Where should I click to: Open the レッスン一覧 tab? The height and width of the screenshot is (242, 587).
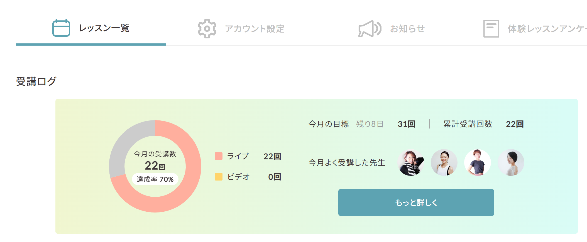coord(104,28)
